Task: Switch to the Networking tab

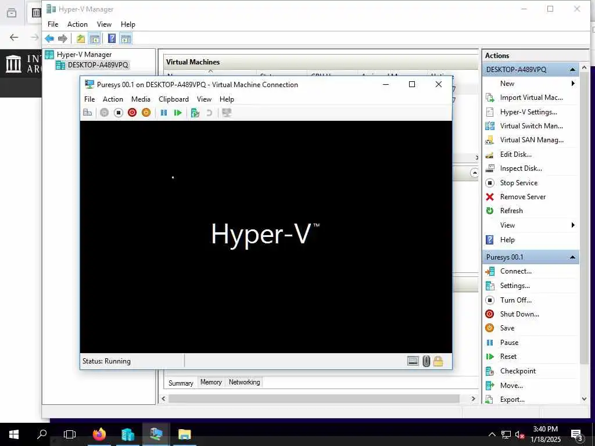Action: point(245,382)
